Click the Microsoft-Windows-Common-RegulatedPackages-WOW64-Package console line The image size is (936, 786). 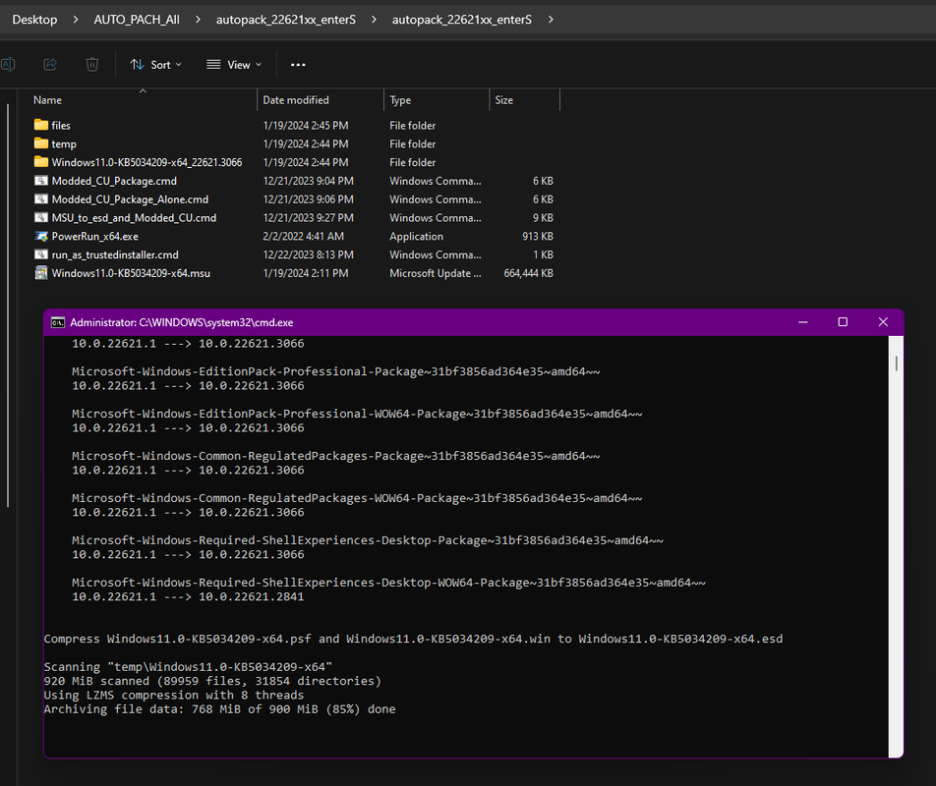357,498
